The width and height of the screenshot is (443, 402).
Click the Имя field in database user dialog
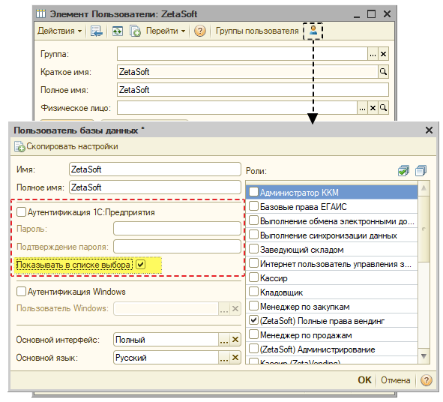(155, 169)
